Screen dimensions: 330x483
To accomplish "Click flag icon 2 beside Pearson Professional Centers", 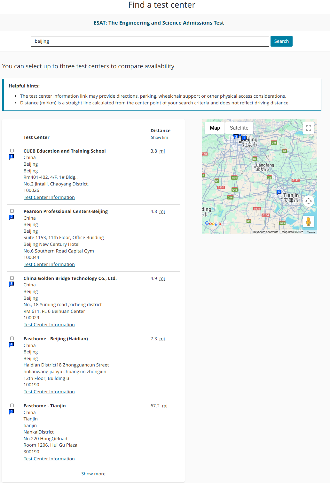I will coord(12,217).
